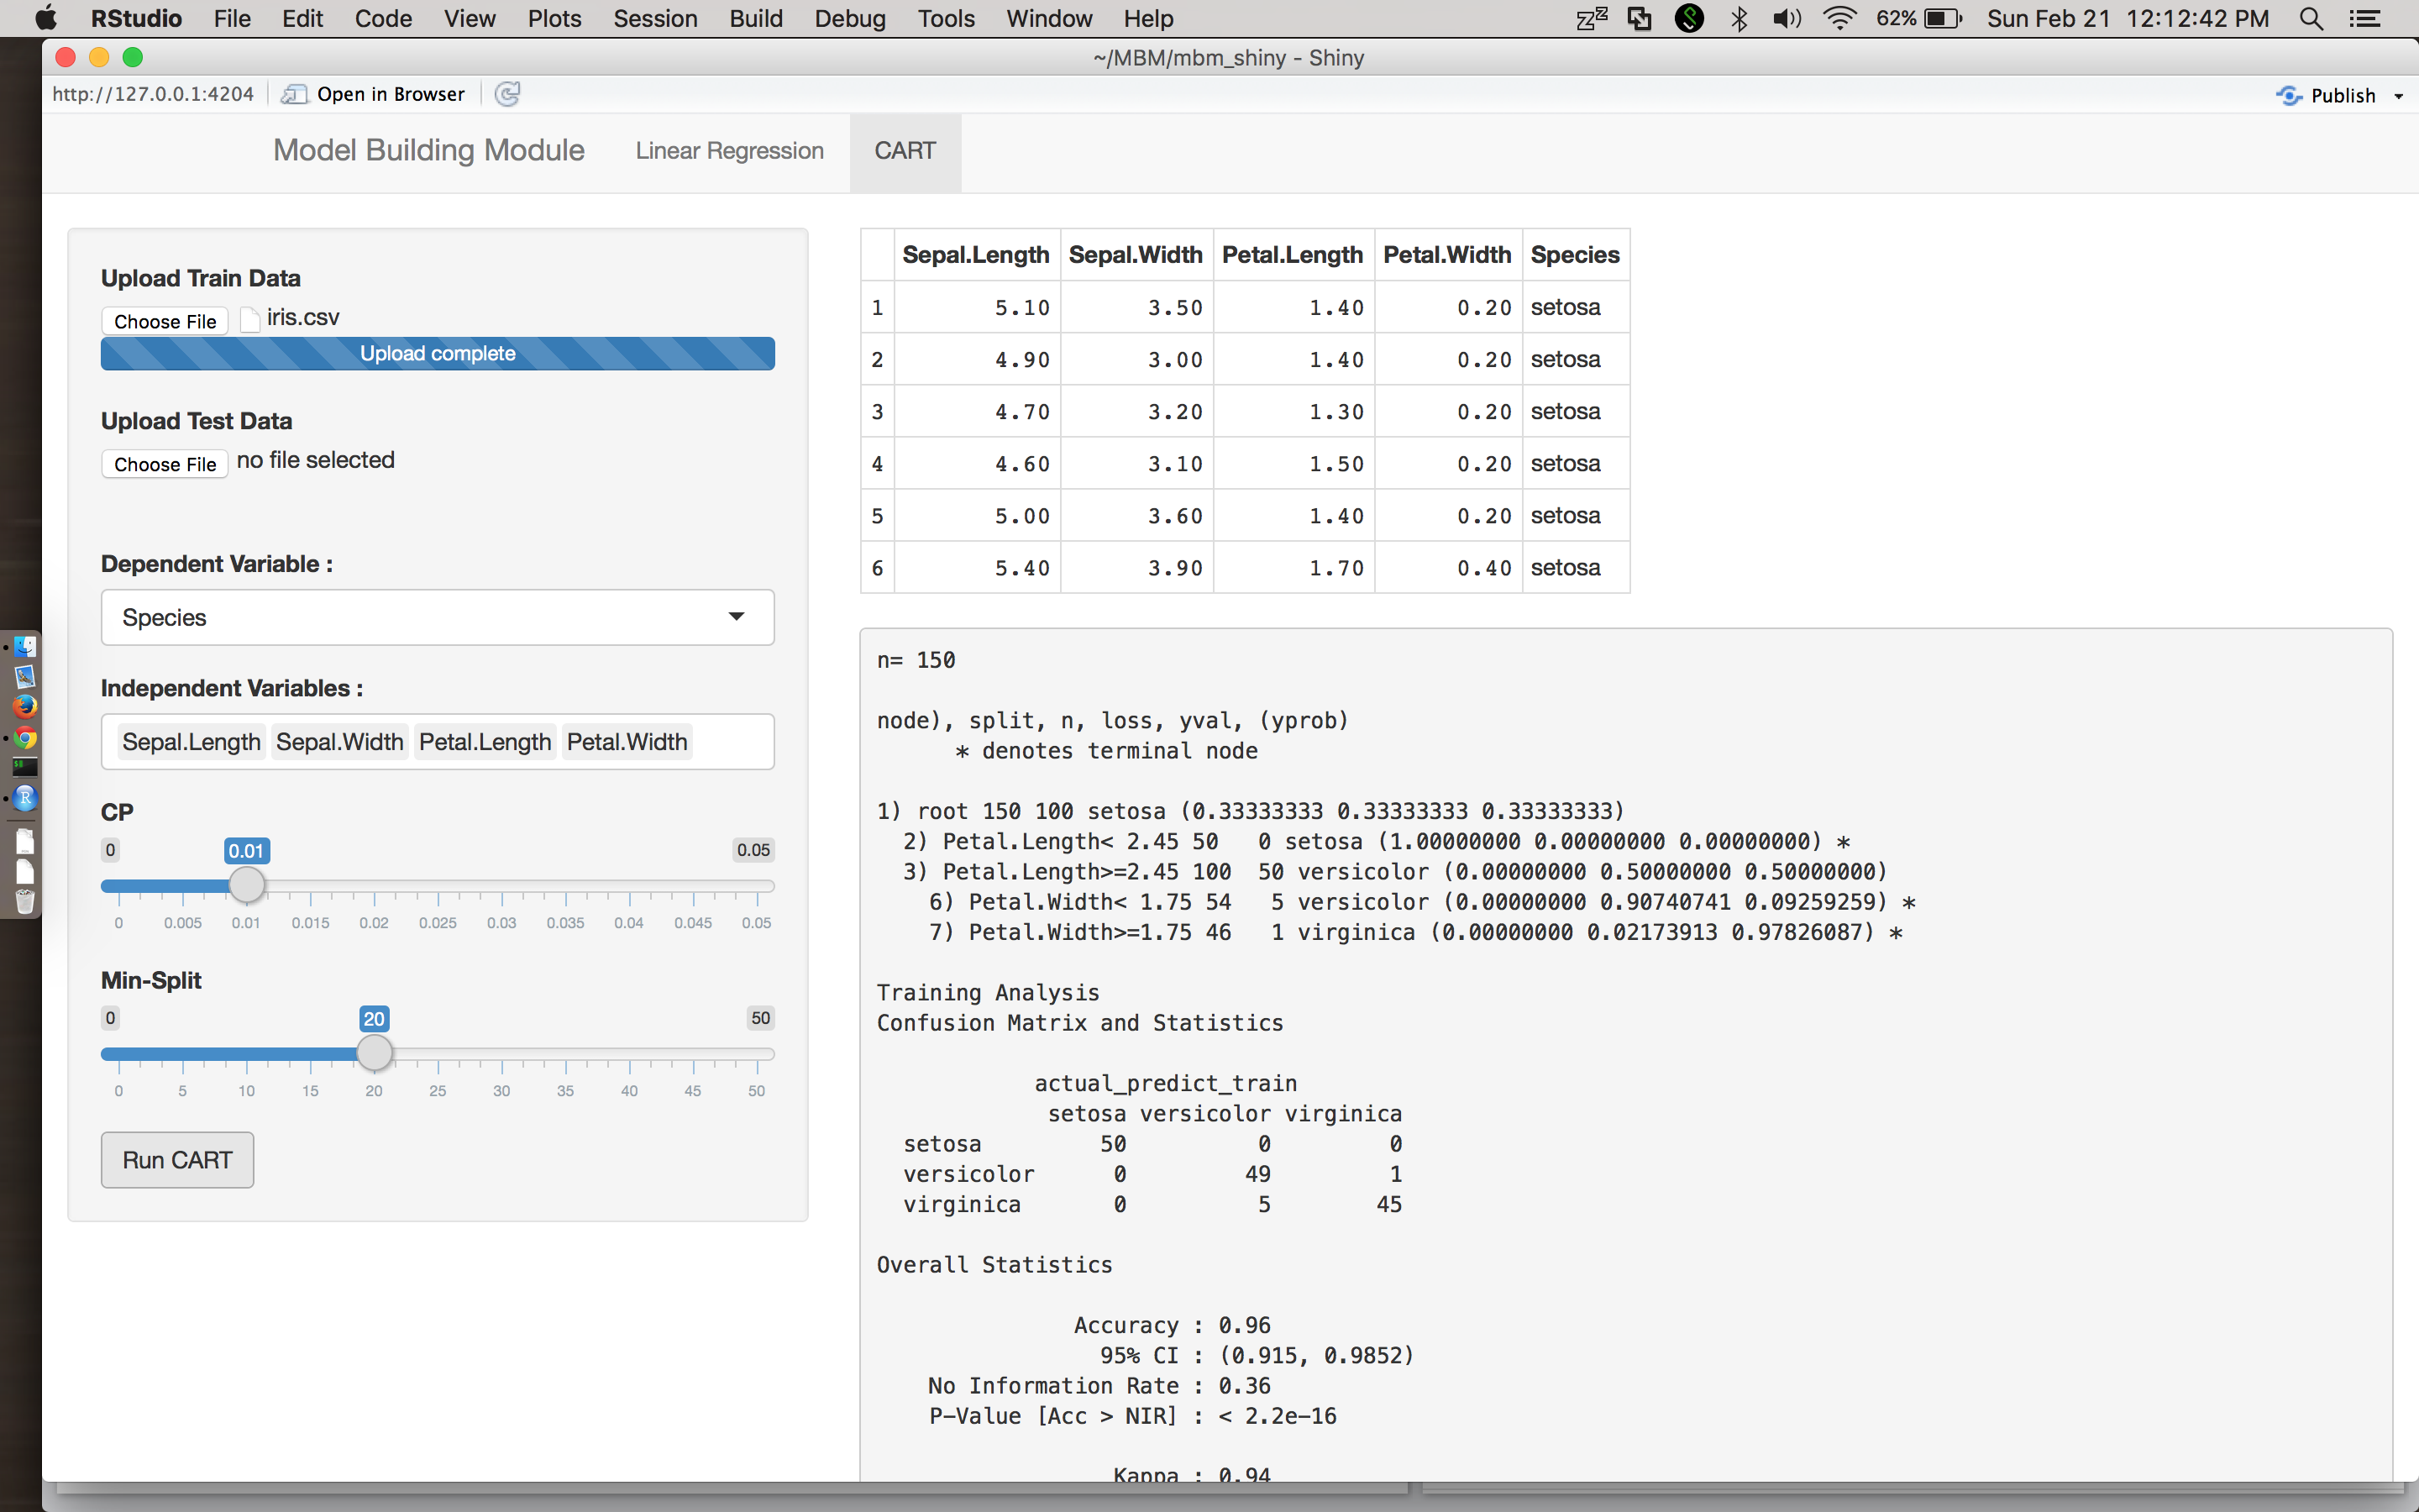
Task: Open the Notification Center list icon
Action: click(2365, 18)
